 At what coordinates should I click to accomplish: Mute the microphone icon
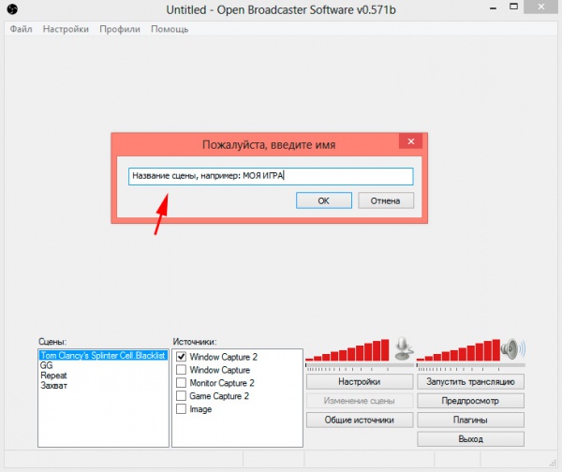(x=403, y=350)
